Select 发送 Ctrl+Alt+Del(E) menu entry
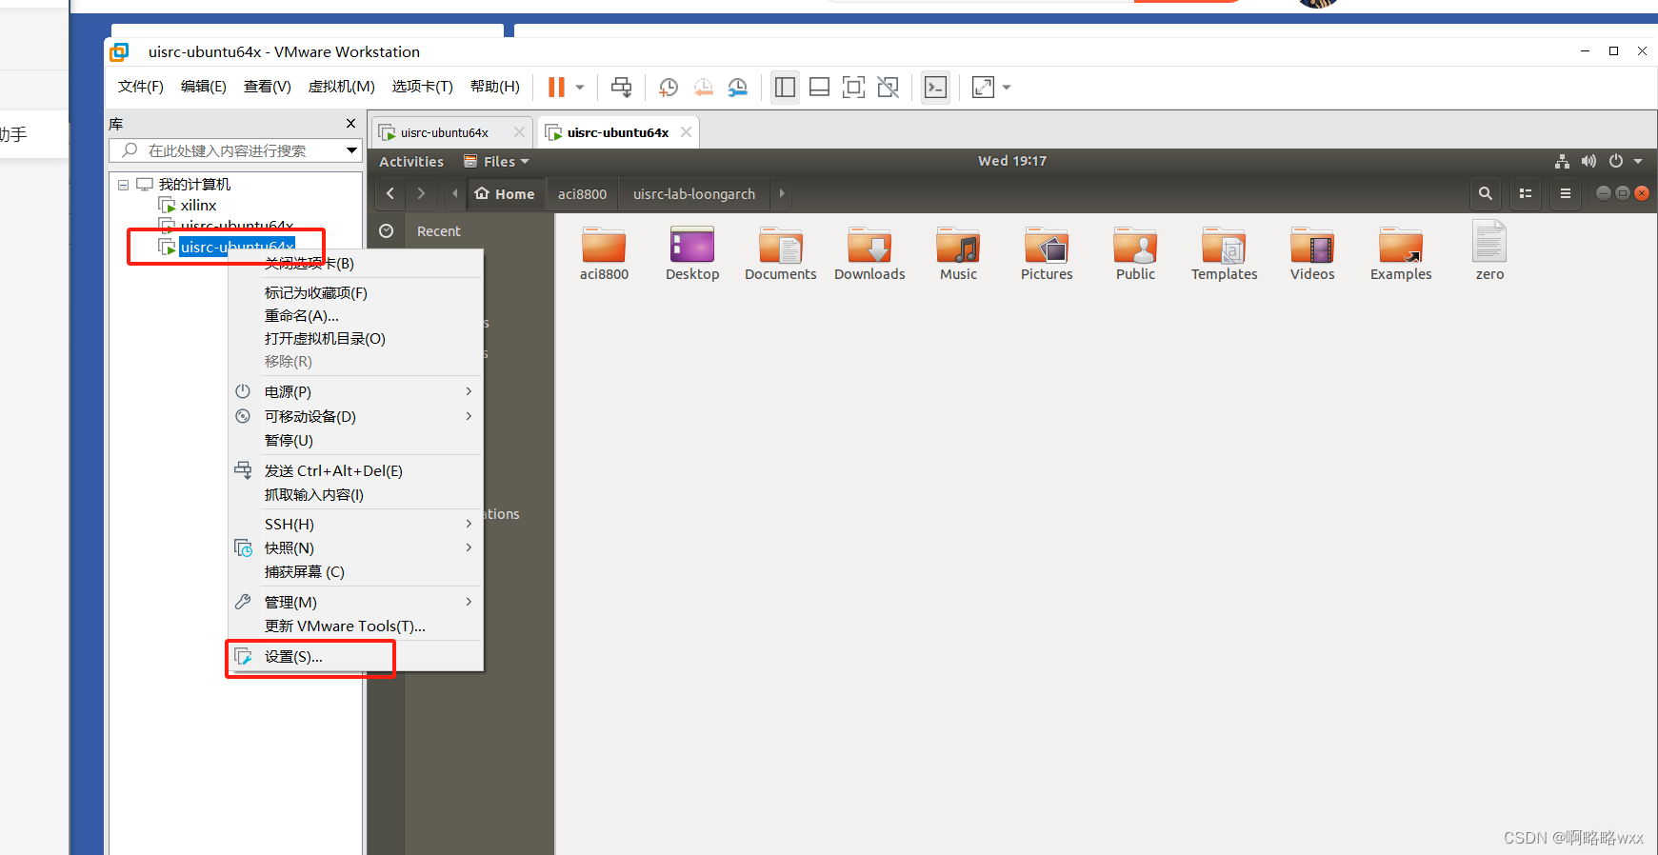Image resolution: width=1658 pixels, height=855 pixels. pos(333,471)
